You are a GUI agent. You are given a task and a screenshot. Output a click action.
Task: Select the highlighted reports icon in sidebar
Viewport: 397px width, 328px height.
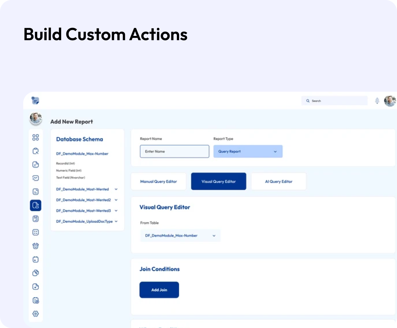click(x=36, y=205)
